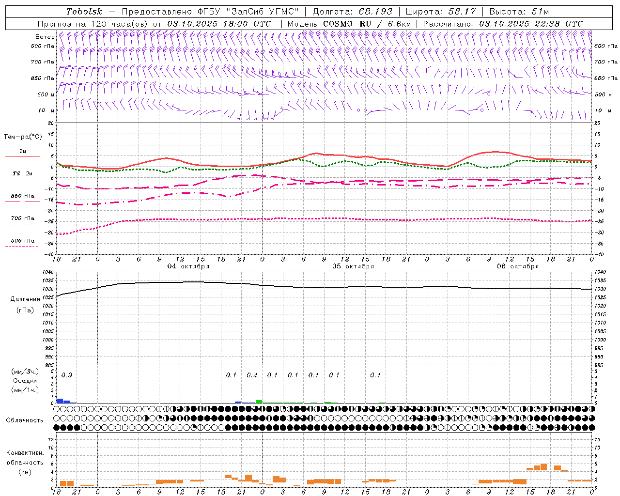This screenshot has height=496, width=620.
Task: Click the provider text ФГБУ "ЗапСиб УГМС"
Action: point(248,12)
